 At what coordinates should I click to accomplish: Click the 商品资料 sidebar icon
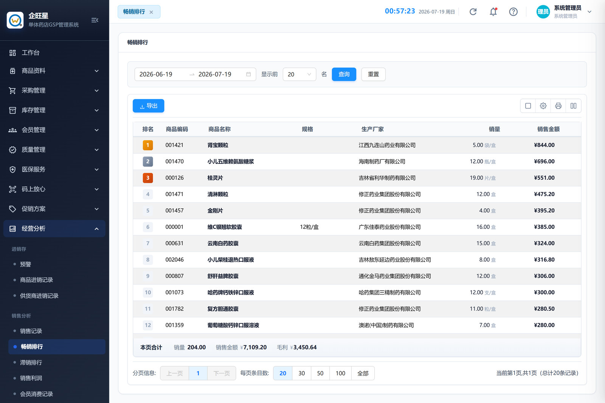(12, 71)
